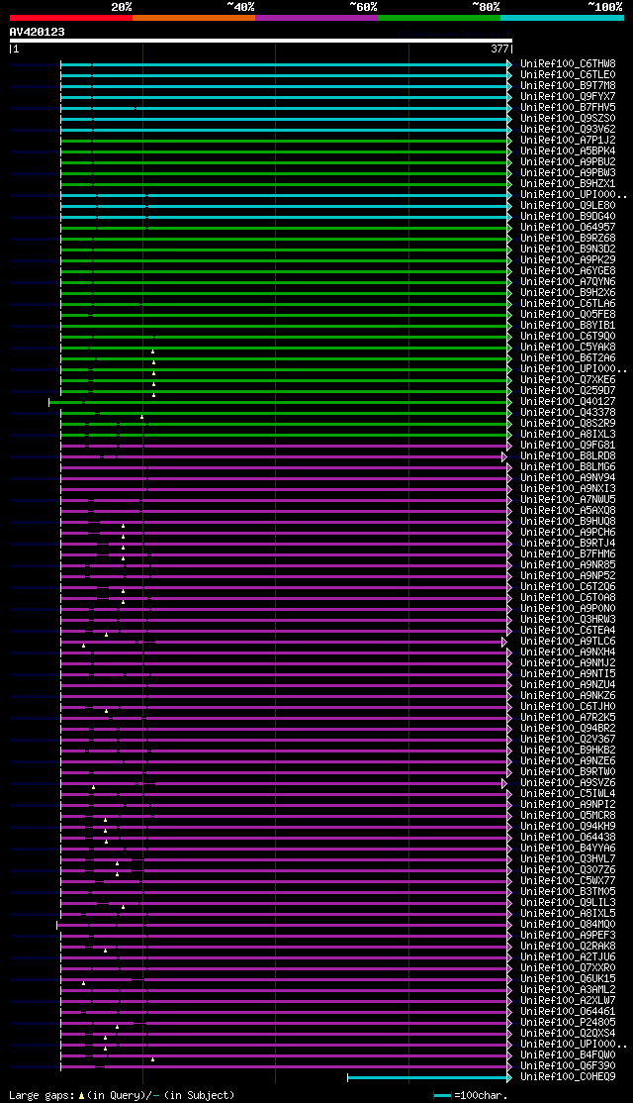Select hit UniRef100_Q93V62
This screenshot has height=1103, width=633.
point(569,130)
